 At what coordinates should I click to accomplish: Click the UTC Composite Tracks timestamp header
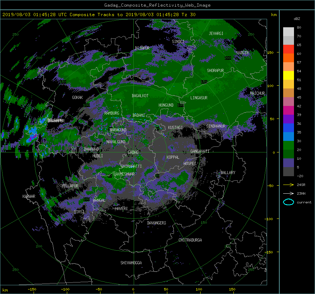pyautogui.click(x=99, y=15)
